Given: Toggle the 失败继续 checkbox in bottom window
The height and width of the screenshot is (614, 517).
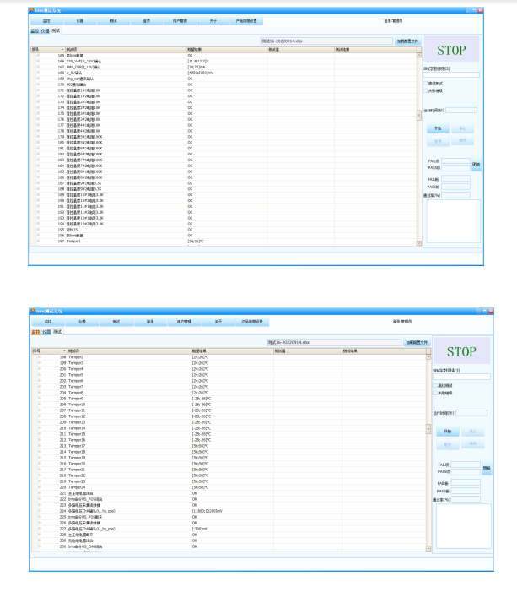Looking at the screenshot, I should tap(435, 393).
